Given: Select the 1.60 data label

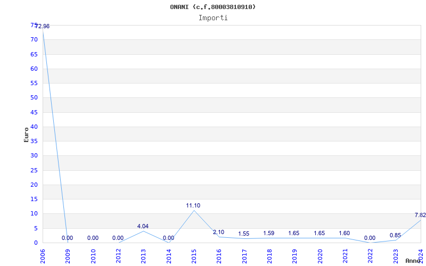Looking at the screenshot, I should (344, 233).
